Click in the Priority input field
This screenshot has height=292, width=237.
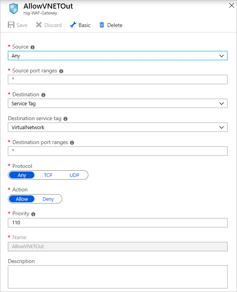[117, 223]
